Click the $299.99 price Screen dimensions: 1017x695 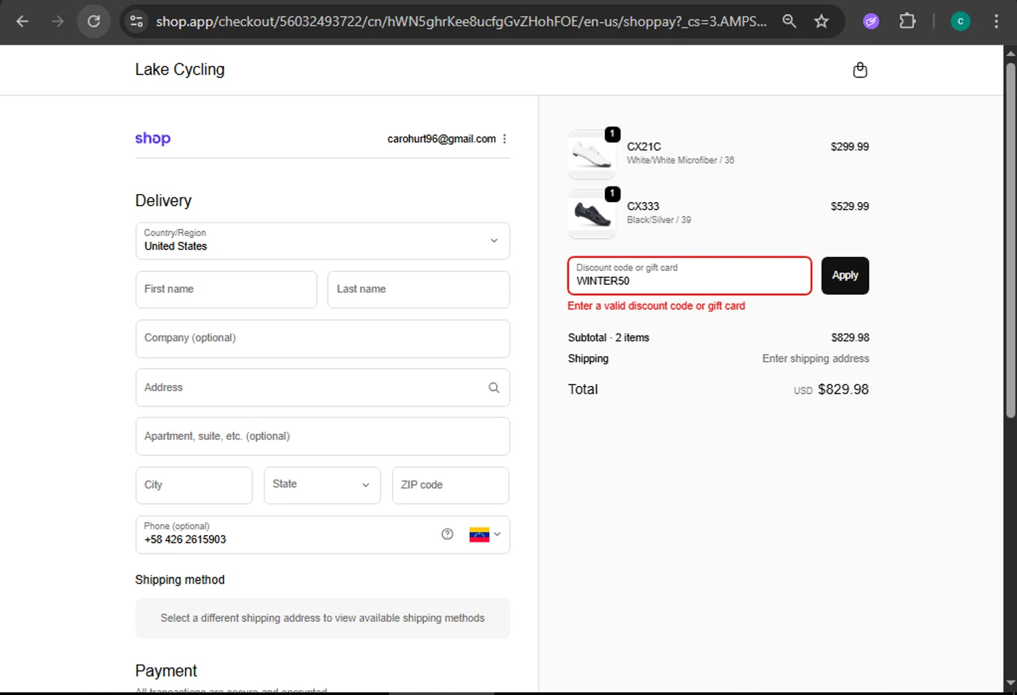[850, 146]
